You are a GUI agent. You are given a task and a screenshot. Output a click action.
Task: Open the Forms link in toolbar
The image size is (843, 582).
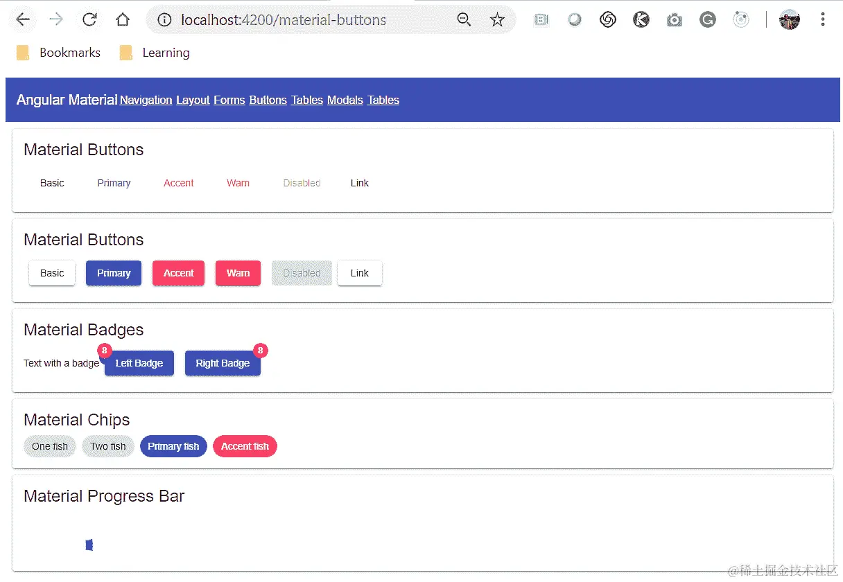[x=229, y=100]
